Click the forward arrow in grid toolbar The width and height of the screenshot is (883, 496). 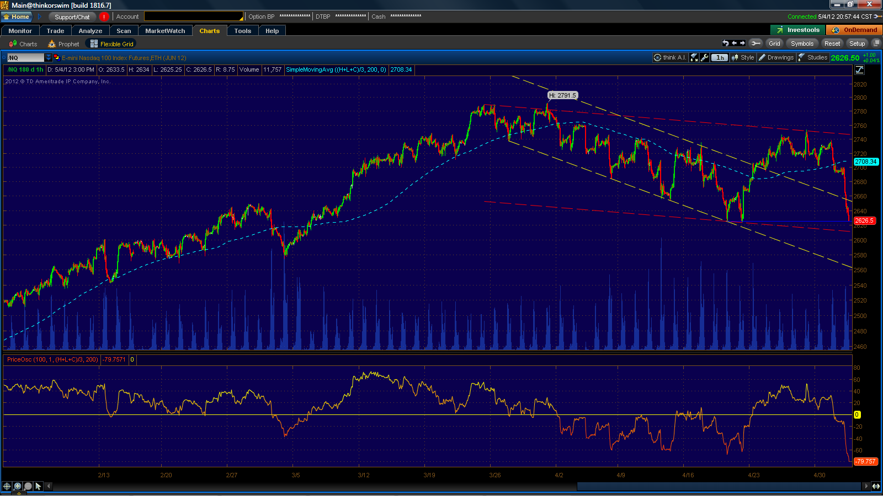tap(742, 43)
